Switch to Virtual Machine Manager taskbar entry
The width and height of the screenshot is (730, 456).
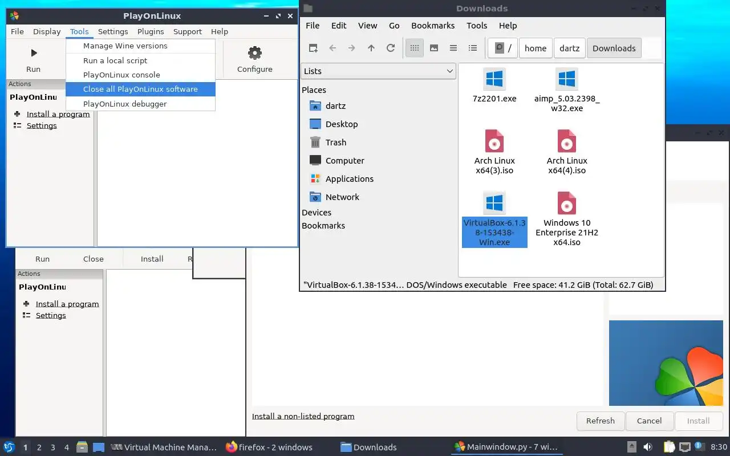point(164,447)
